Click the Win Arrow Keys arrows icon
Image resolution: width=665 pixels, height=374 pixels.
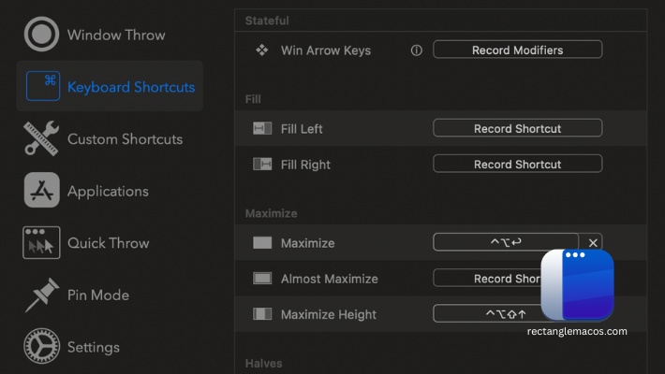tap(261, 50)
